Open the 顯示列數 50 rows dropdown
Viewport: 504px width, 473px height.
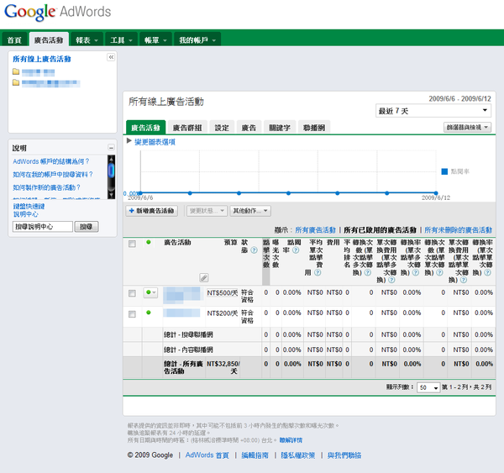click(x=428, y=387)
